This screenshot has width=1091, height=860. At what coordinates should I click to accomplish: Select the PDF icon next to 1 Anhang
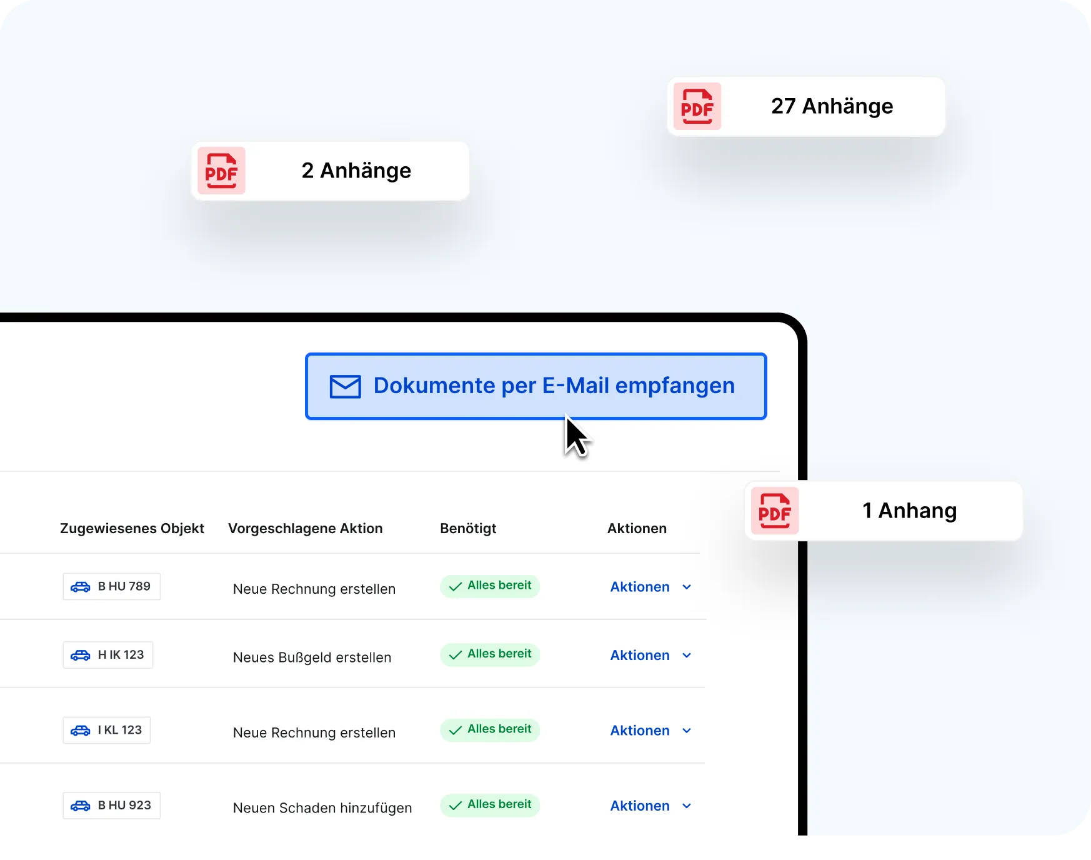click(775, 511)
